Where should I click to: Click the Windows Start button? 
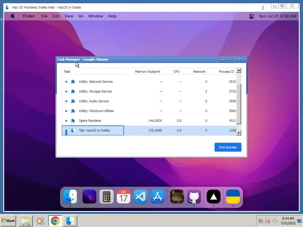tap(8, 221)
